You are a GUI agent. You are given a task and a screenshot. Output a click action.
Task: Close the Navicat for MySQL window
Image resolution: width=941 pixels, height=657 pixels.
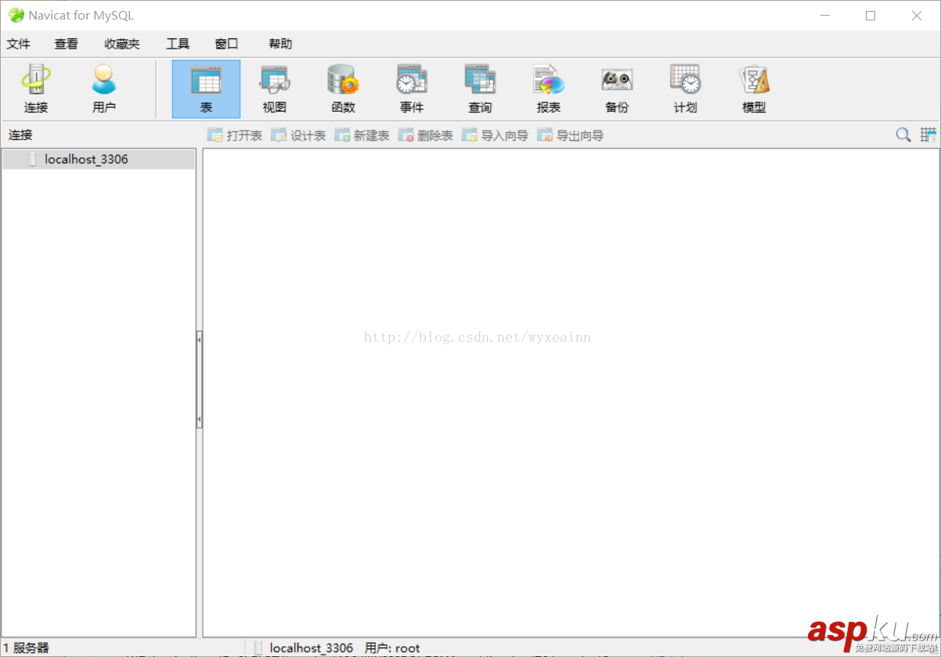pyautogui.click(x=917, y=15)
